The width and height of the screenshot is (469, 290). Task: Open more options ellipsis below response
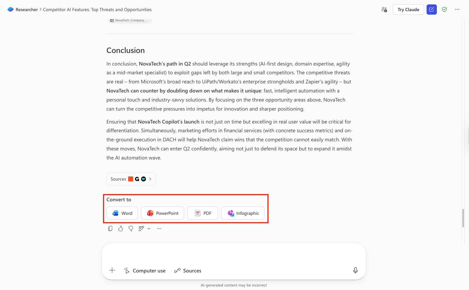(159, 229)
